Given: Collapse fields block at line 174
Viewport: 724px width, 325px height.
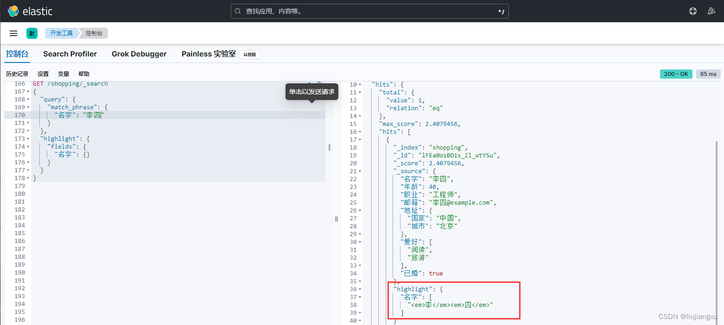Looking at the screenshot, I should pyautogui.click(x=28, y=147).
